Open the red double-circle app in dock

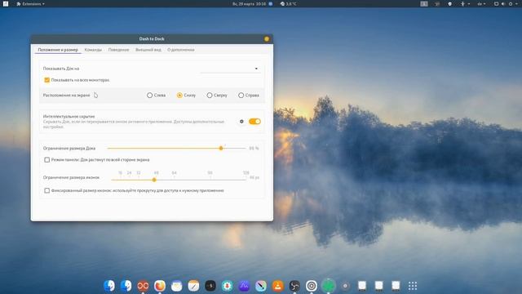(143, 286)
